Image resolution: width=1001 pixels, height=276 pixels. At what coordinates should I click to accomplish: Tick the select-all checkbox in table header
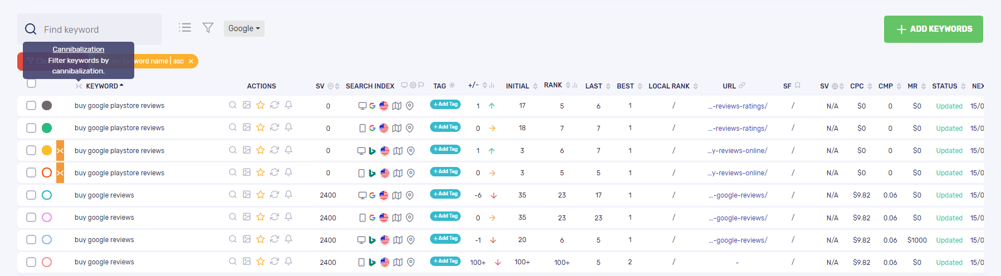click(32, 83)
